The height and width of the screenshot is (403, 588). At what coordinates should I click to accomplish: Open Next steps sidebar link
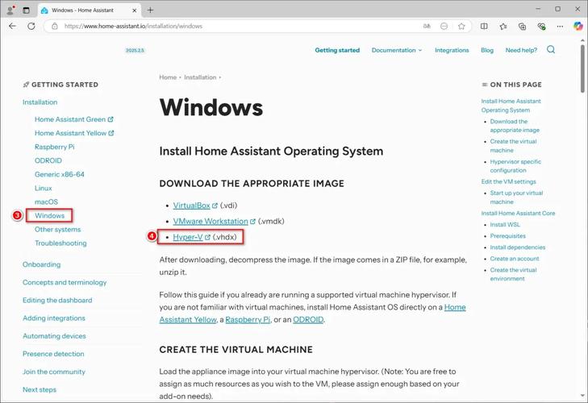coord(40,389)
